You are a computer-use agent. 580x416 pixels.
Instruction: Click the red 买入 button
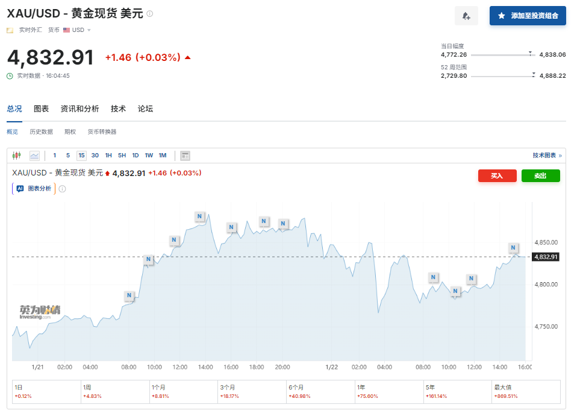[497, 175]
